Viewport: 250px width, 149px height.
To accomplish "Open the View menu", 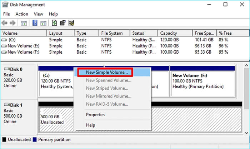I will pyautogui.click(x=38, y=14).
